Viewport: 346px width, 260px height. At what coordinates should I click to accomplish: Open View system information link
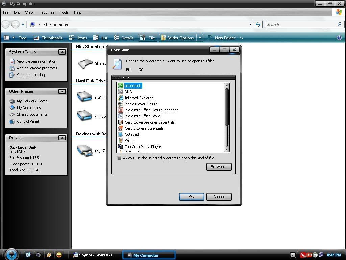(x=36, y=61)
